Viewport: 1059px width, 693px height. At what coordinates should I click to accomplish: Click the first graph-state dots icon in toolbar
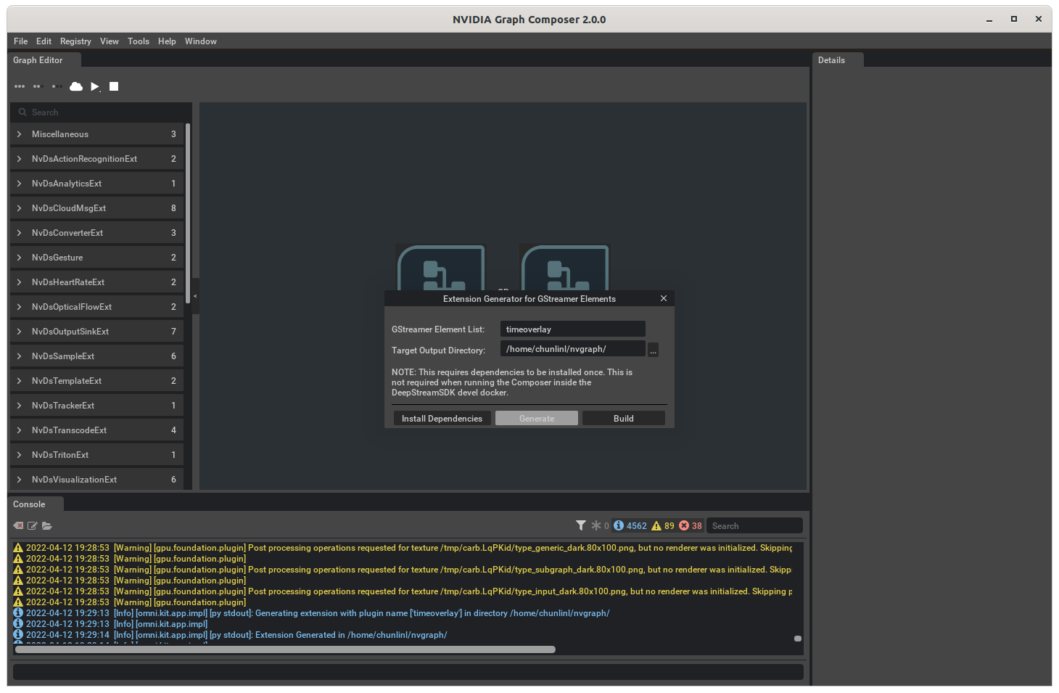point(20,86)
